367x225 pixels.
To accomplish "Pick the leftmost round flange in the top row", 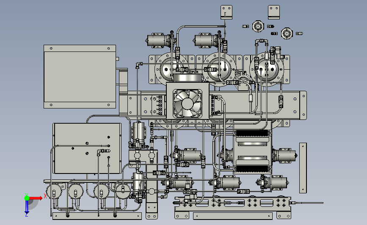I will coord(172,69).
